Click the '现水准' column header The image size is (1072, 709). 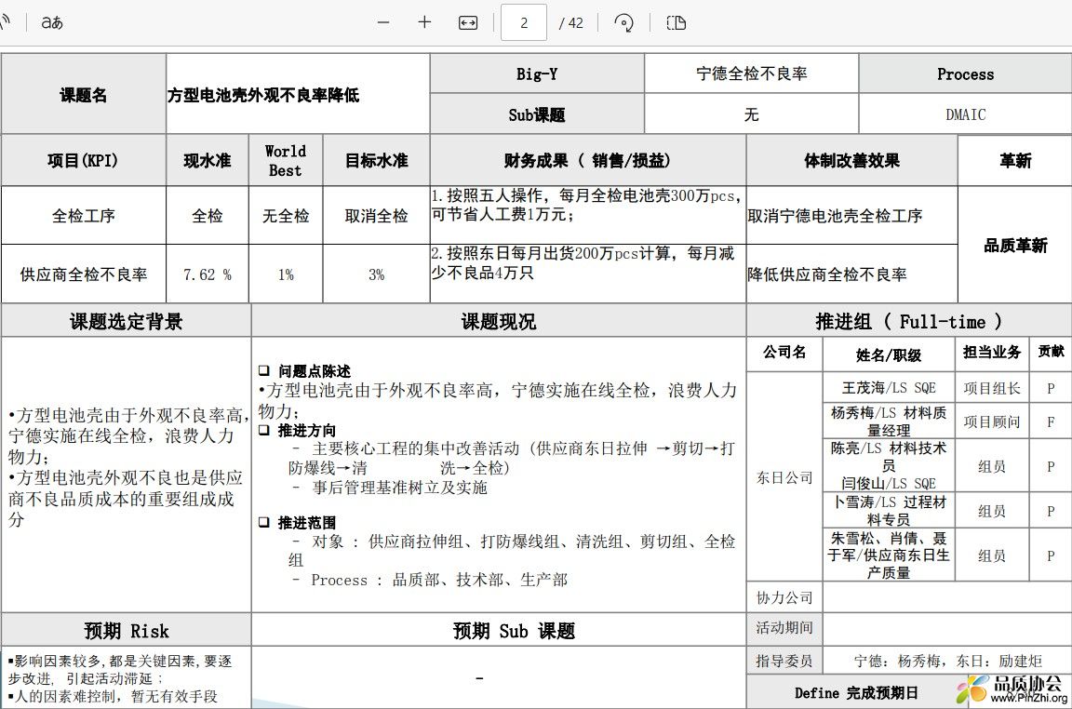tap(208, 161)
